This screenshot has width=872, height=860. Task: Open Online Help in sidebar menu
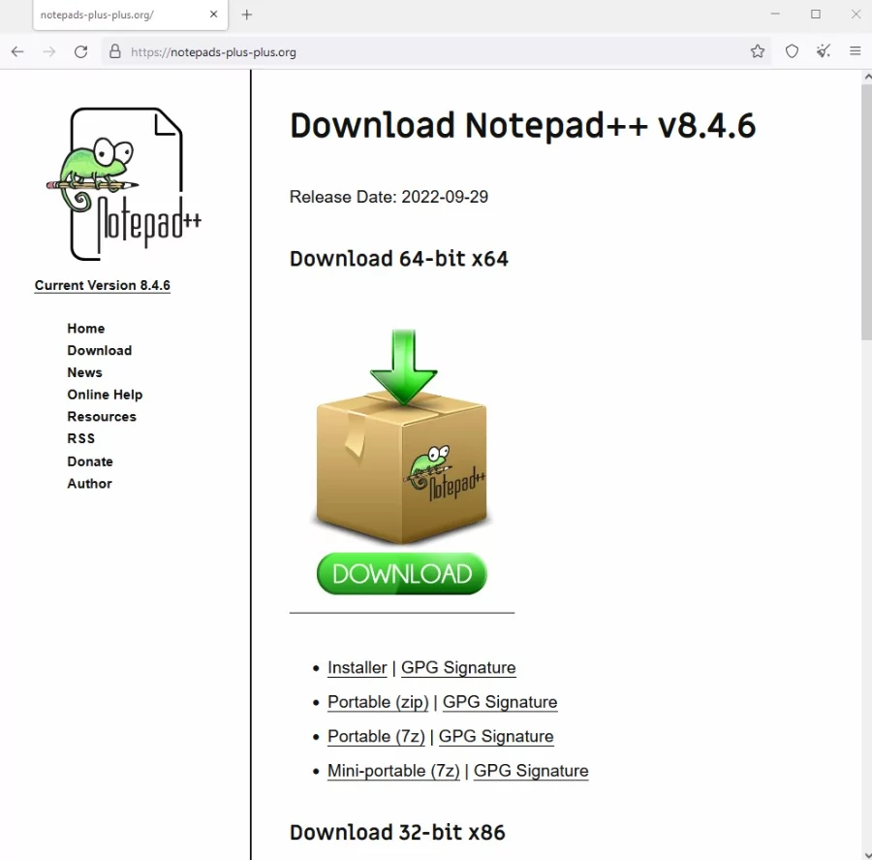105,395
